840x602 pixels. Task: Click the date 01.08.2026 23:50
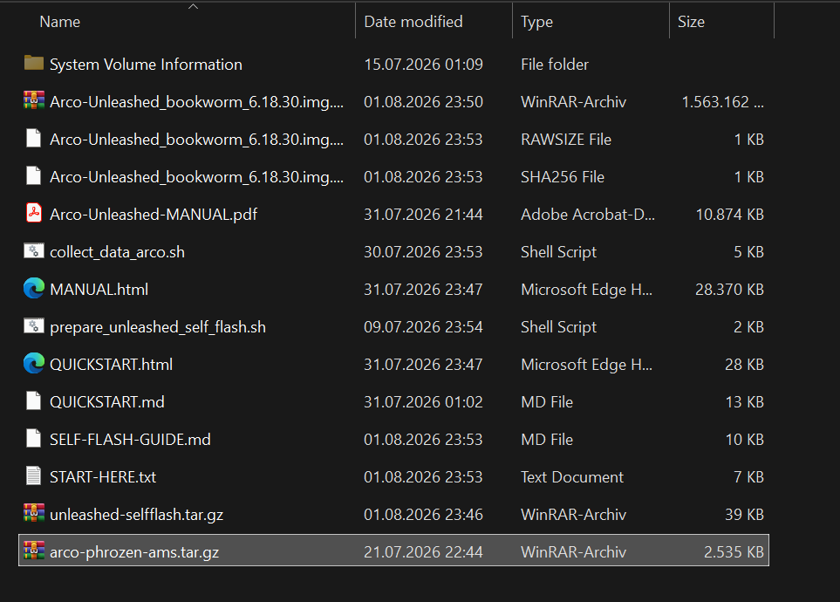[423, 102]
